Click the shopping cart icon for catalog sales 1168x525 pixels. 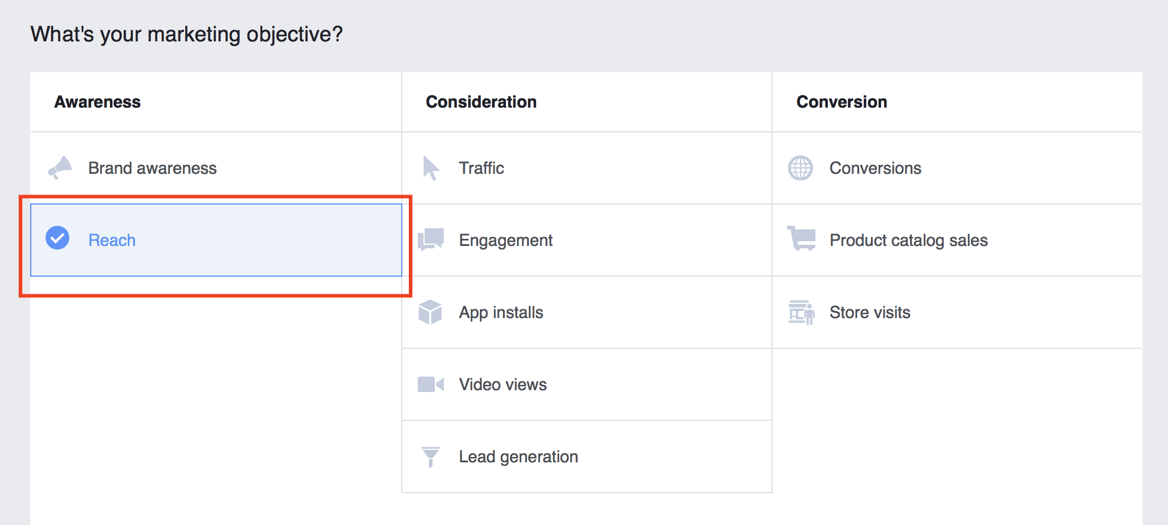[x=801, y=239]
